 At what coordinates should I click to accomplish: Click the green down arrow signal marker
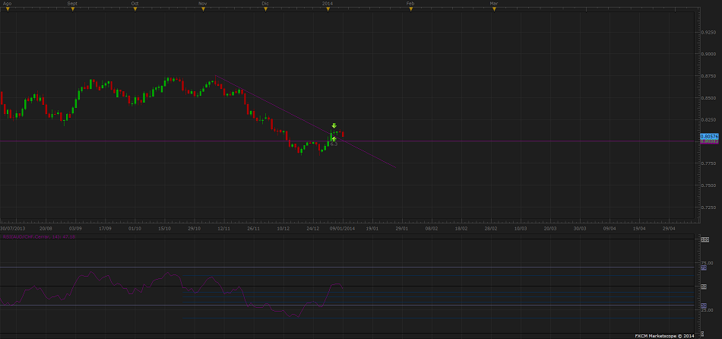tap(334, 125)
